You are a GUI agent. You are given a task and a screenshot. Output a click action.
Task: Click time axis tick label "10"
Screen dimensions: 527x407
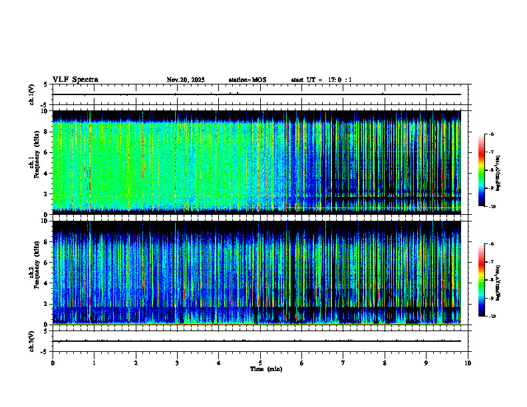tap(468, 363)
